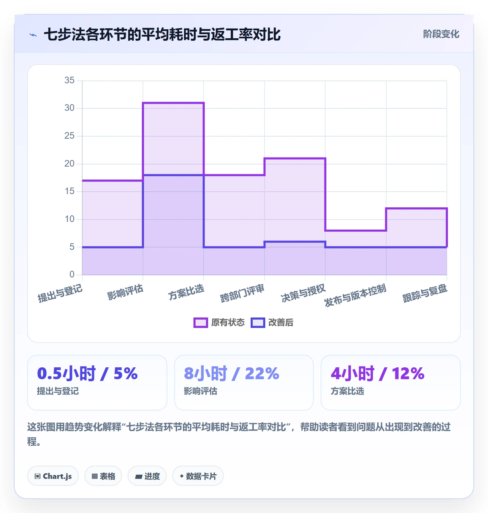The image size is (488, 513).
Task: Click the 20 y-axis tick label
Action: [x=69, y=163]
